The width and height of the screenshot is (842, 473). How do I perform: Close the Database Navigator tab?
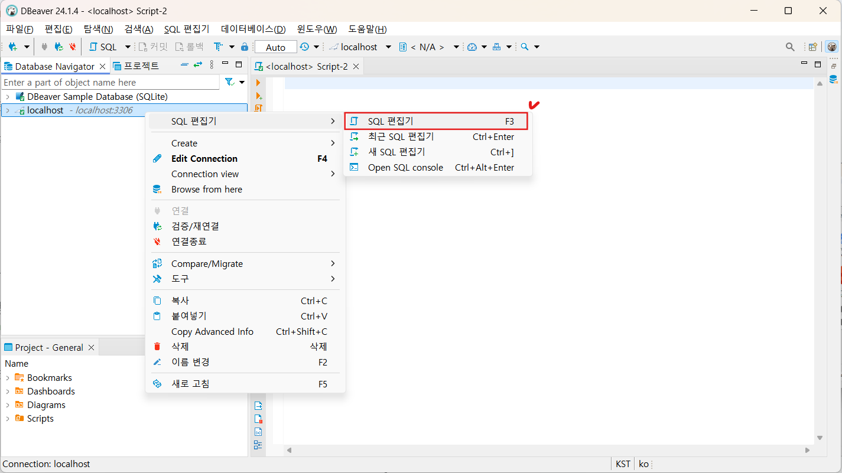pos(103,66)
